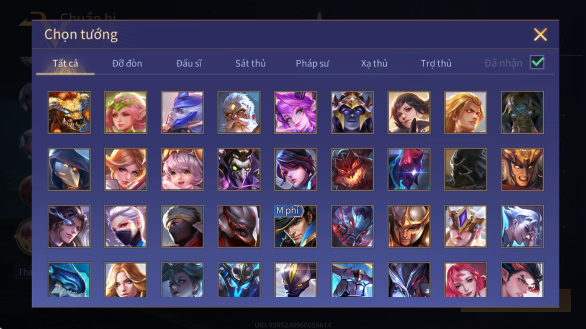The height and width of the screenshot is (329, 586).
Task: Filter heroes by "Xạ thủ"
Action: pos(374,63)
